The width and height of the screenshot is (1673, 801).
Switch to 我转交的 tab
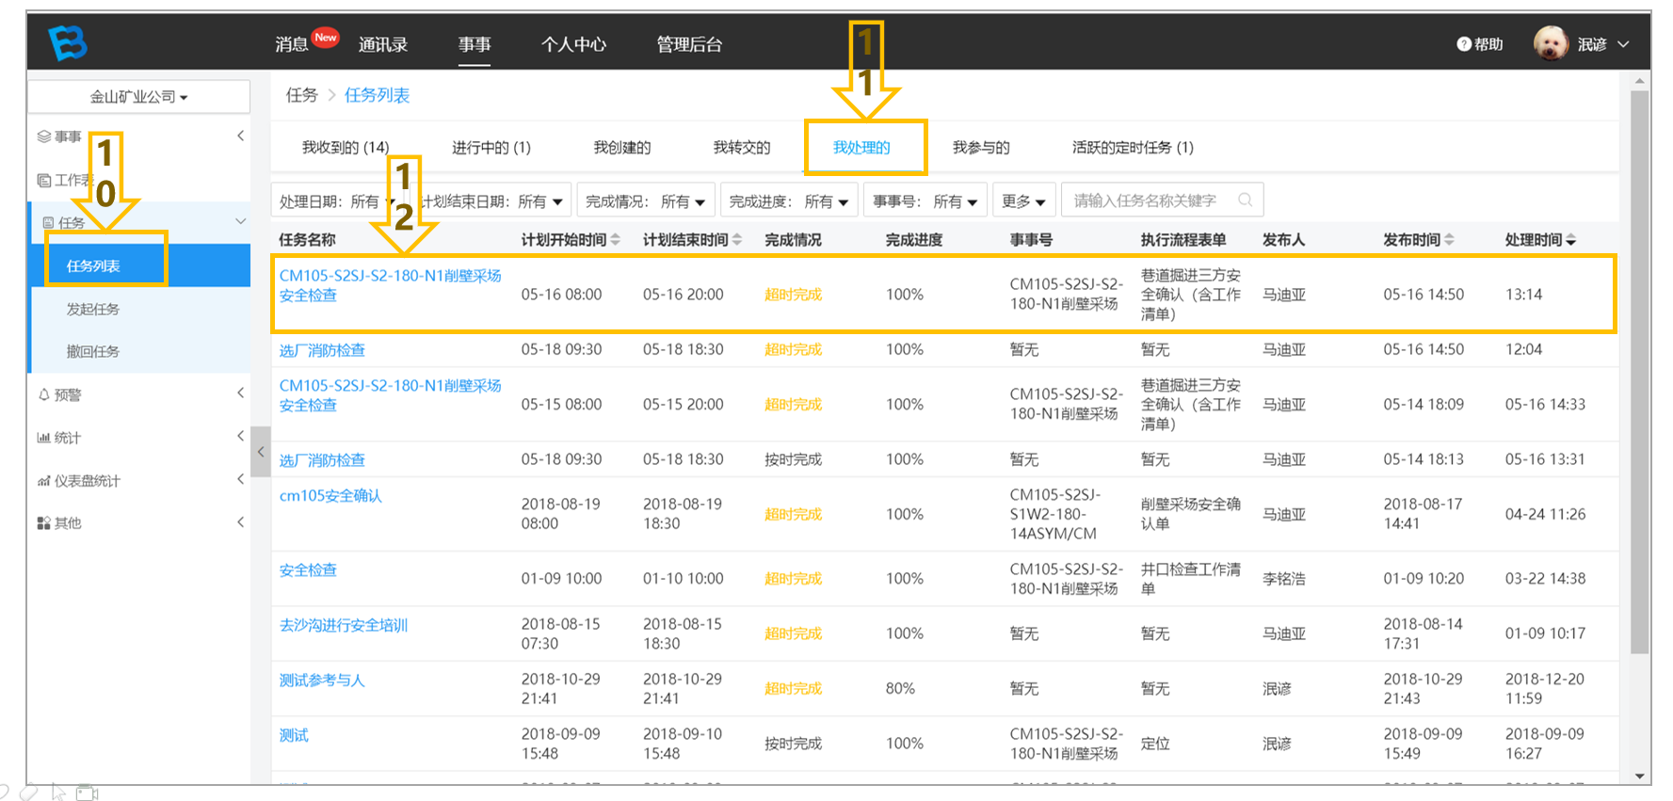[x=741, y=147]
